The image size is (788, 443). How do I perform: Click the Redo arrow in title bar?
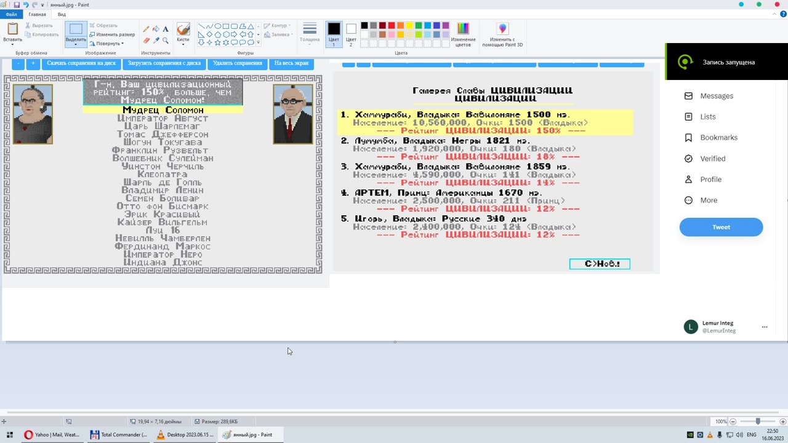[34, 4]
